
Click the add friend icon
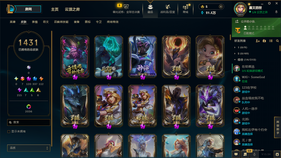click(x=258, y=41)
